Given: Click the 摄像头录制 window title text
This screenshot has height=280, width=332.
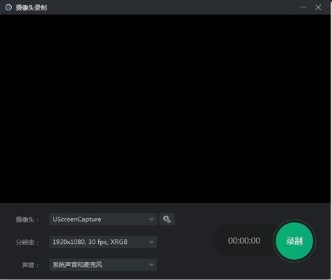Looking at the screenshot, I should click(31, 8).
